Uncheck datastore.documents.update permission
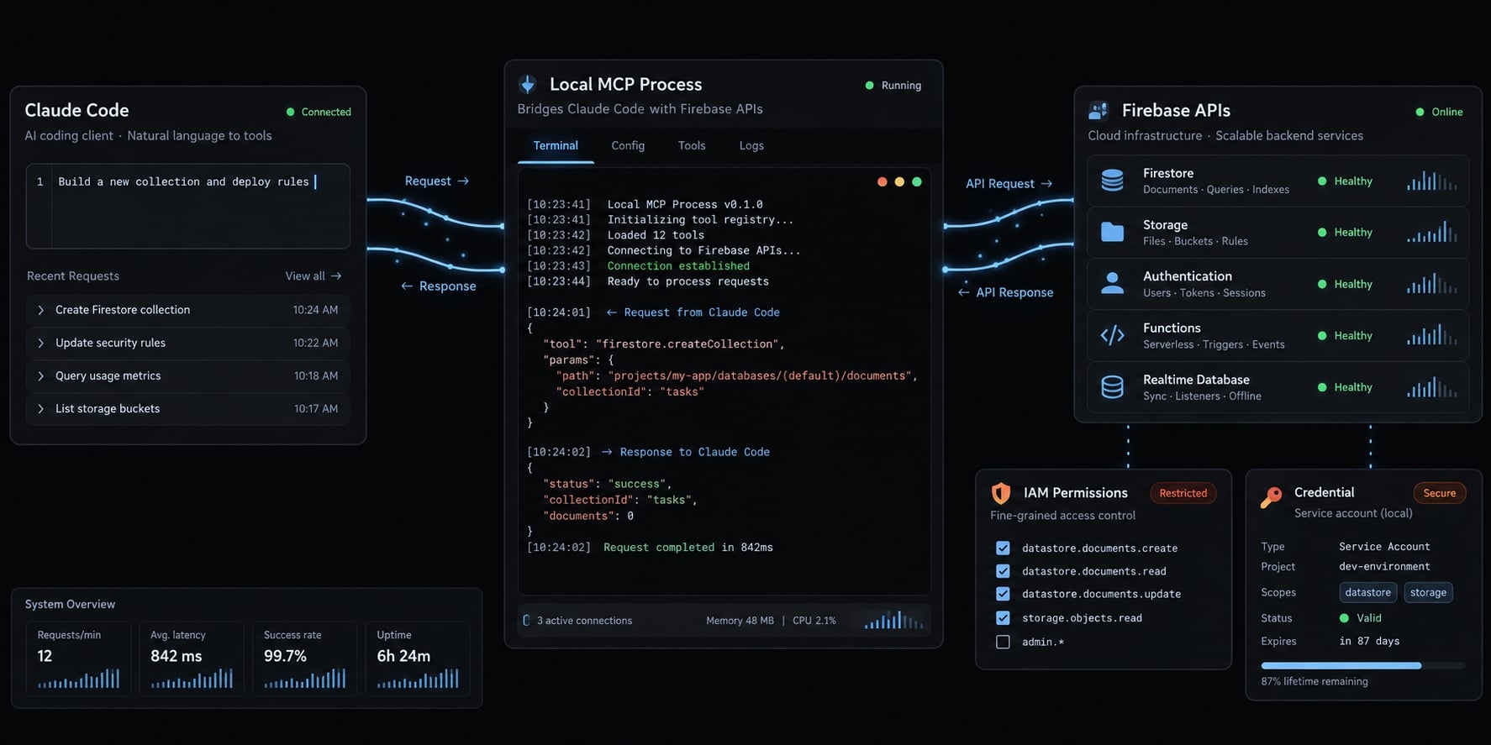The width and height of the screenshot is (1491, 745). [1003, 594]
